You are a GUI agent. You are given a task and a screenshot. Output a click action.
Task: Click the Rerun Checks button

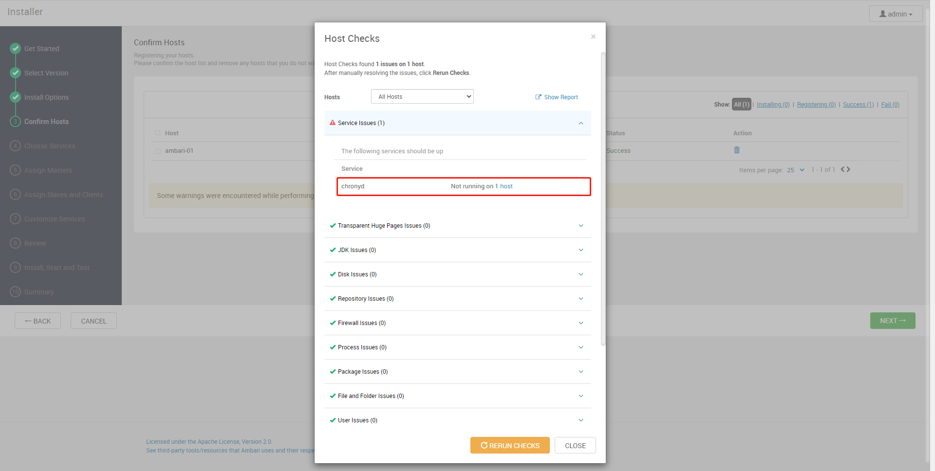[x=510, y=445]
